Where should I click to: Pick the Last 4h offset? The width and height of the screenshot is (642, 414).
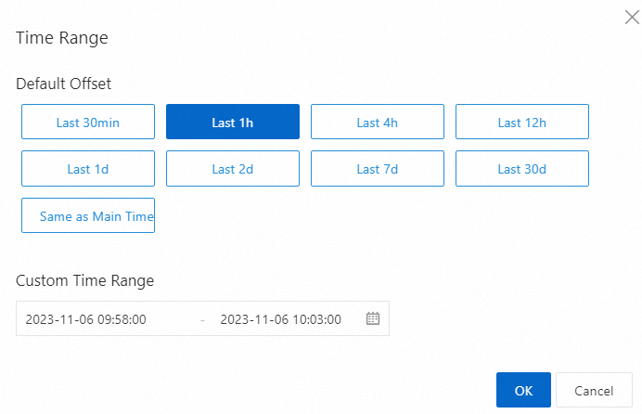[378, 122]
